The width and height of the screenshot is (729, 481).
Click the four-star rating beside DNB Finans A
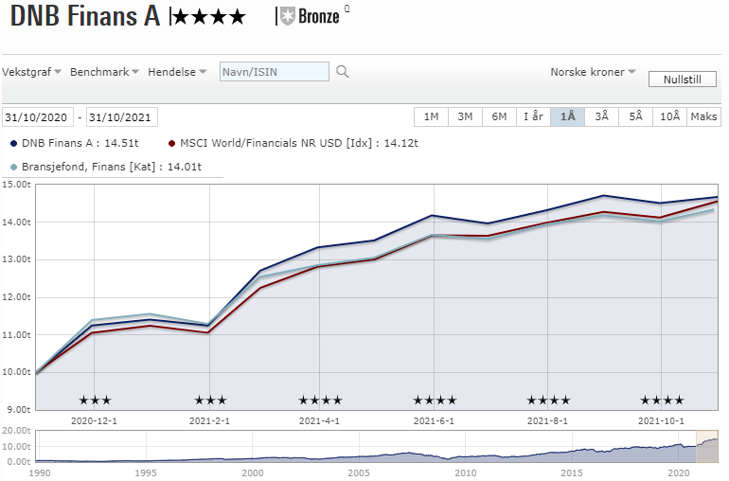[x=208, y=17]
